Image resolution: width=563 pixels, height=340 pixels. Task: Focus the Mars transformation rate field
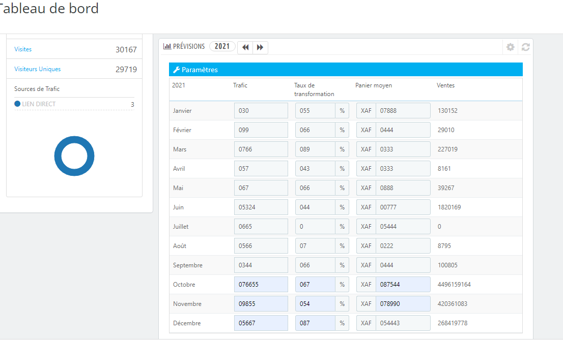pyautogui.click(x=315, y=149)
